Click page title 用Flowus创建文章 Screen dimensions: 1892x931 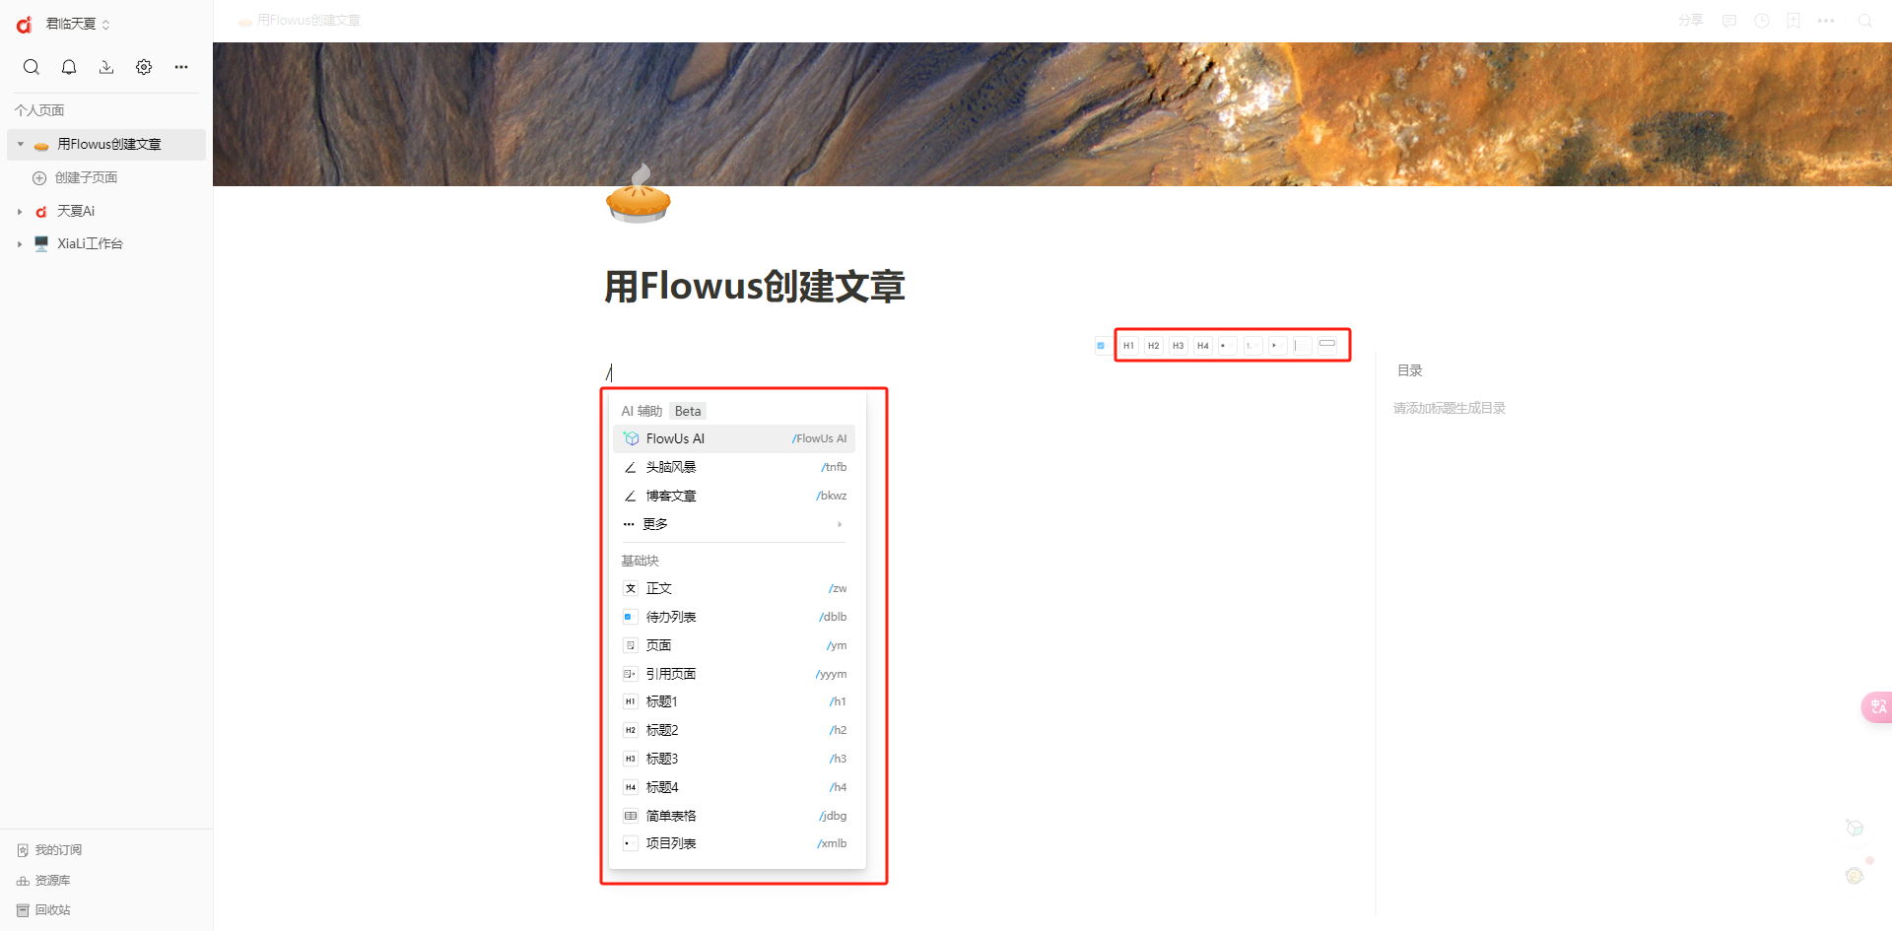pos(755,287)
